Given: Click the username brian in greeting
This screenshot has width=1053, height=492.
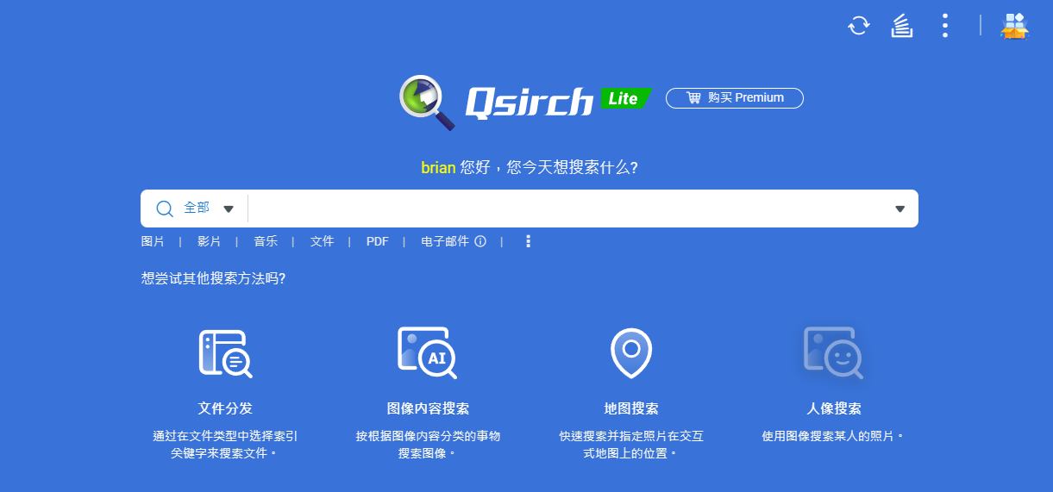Looking at the screenshot, I should click(438, 167).
